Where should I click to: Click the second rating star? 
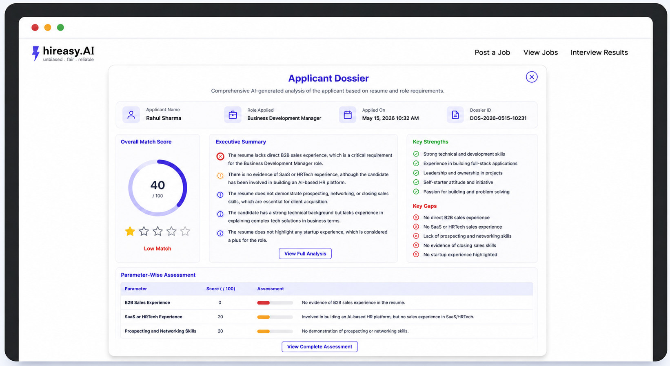[x=144, y=232]
